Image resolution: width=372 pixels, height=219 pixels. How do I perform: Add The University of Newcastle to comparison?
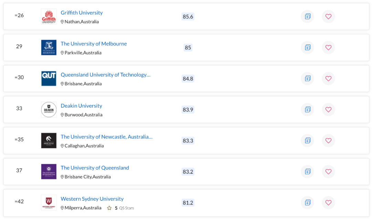click(307, 141)
